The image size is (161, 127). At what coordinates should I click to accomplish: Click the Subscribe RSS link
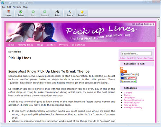tap(127, 58)
